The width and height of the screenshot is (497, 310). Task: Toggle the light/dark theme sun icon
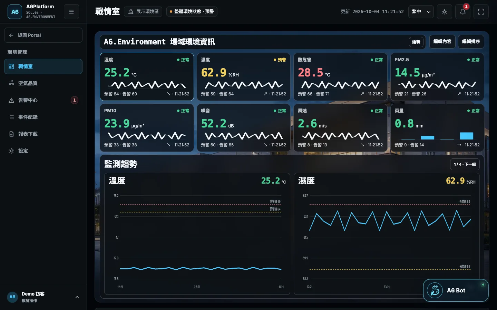(x=445, y=12)
